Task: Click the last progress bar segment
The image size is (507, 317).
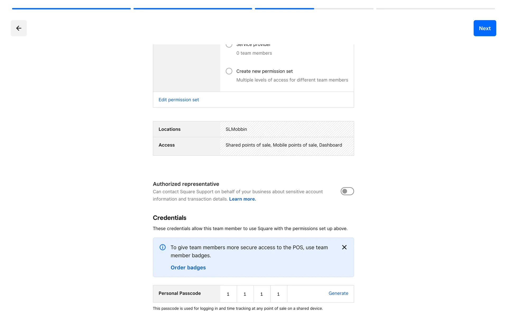Action: [435, 9]
